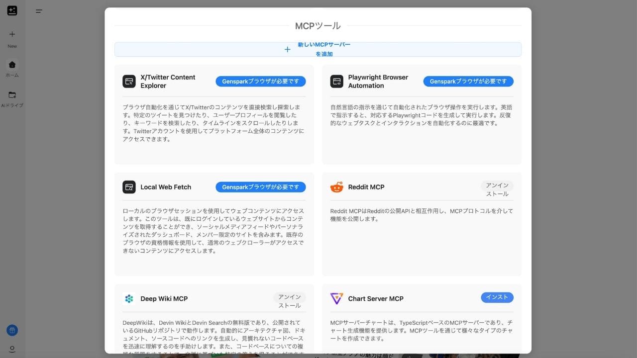Click the Chart Server MCP logo icon
The image size is (637, 358).
click(x=336, y=298)
